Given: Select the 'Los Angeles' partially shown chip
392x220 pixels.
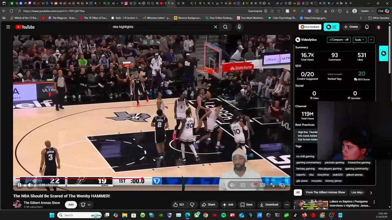Looking at the screenshot, I should pos(358,193).
